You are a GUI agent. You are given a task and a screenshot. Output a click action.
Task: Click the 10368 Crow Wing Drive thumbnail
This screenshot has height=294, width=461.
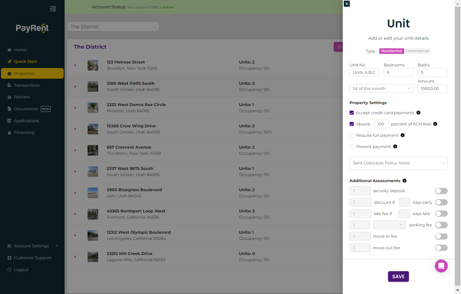[93, 129]
